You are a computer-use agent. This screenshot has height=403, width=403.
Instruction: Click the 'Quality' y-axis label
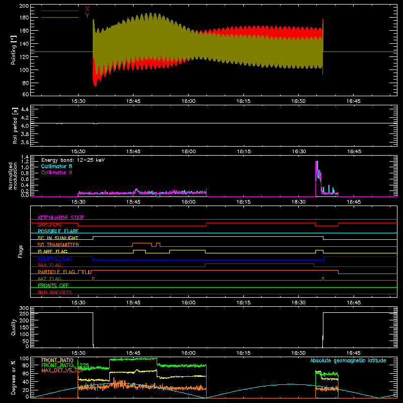(x=14, y=327)
